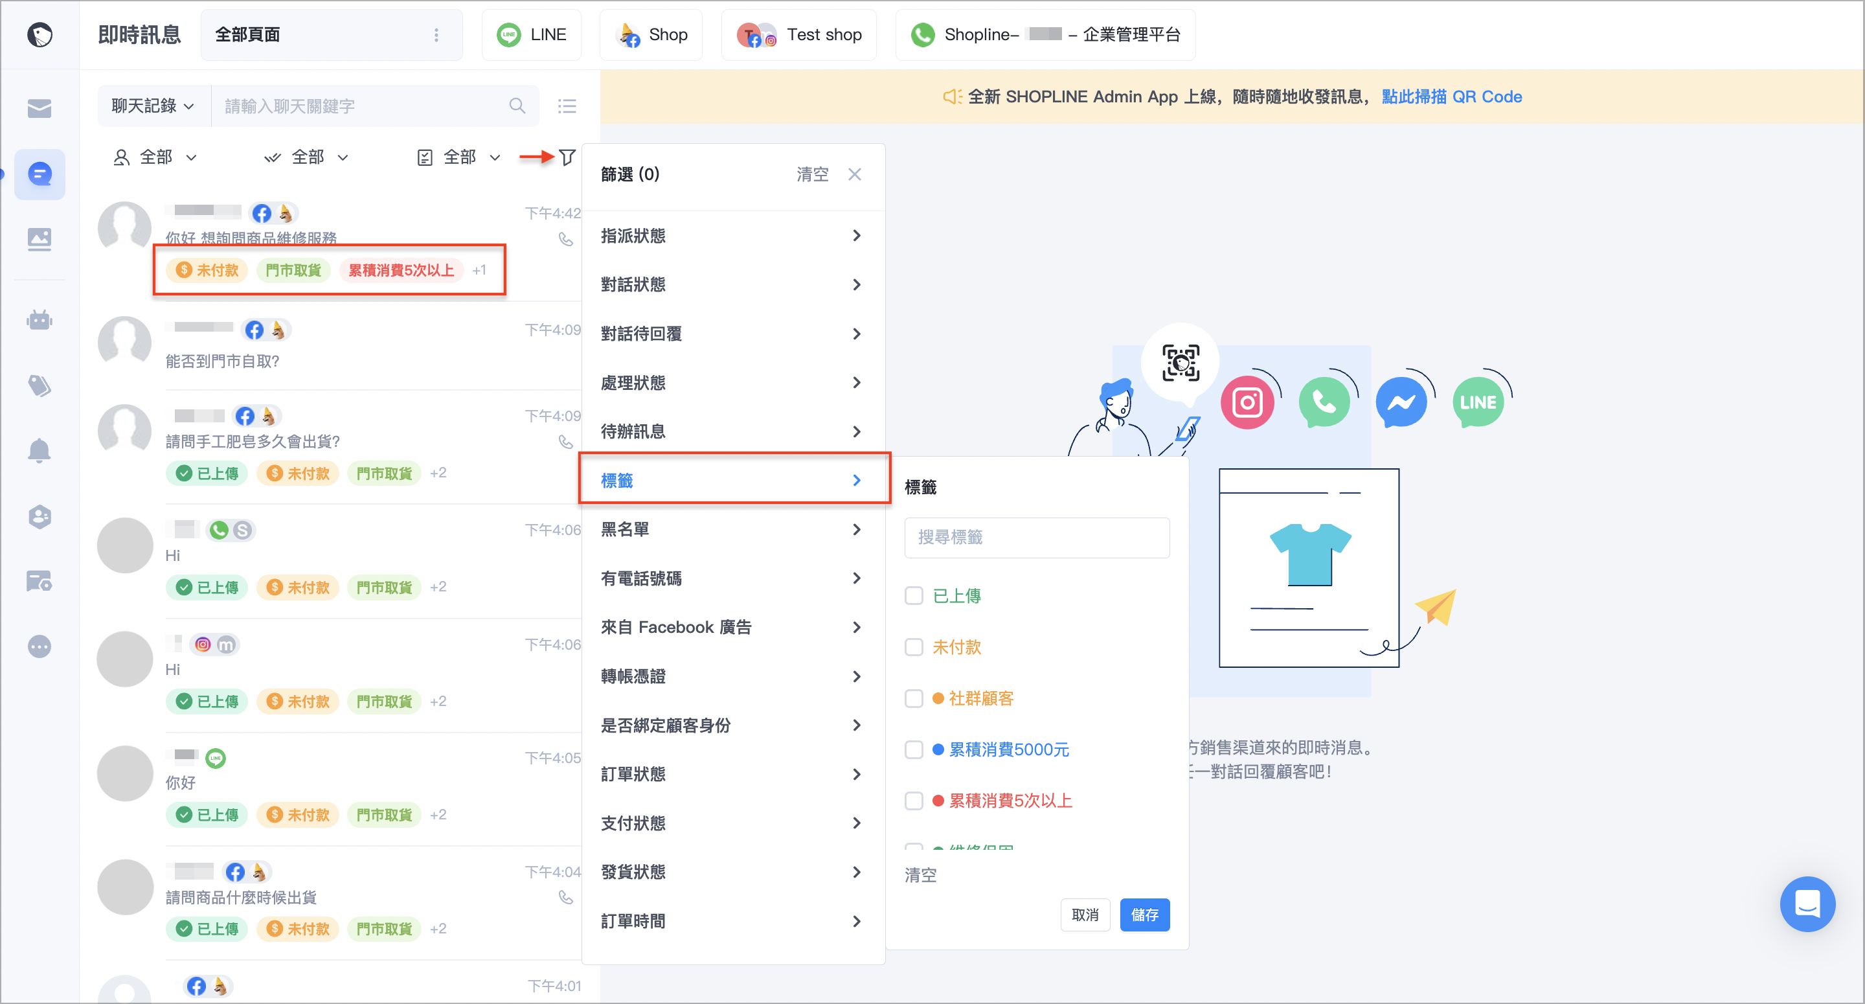
Task: Click the 取消 cancel button
Action: (1085, 915)
